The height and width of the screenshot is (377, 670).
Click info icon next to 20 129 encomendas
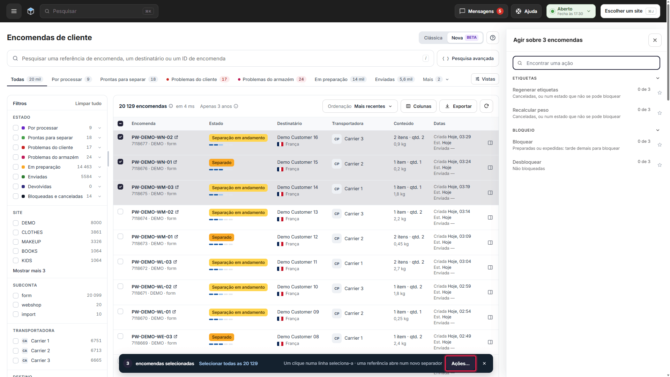click(x=171, y=106)
